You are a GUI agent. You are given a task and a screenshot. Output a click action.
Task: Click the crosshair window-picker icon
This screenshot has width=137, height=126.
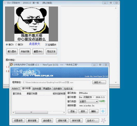coord(103,111)
